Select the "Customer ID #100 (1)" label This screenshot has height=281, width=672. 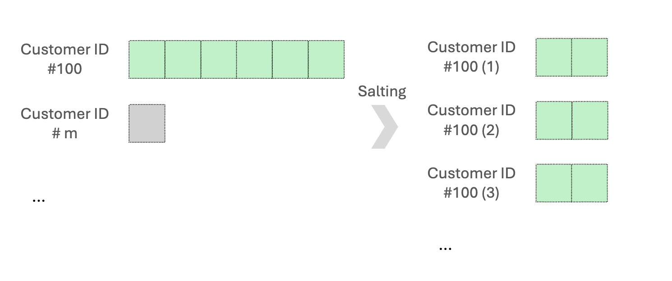(x=471, y=57)
